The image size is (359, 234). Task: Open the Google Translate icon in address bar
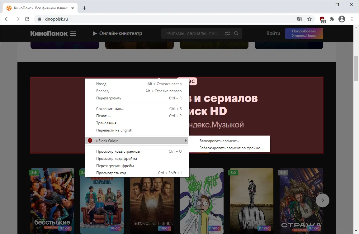[x=300, y=19]
